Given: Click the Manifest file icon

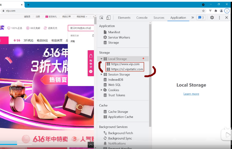Looking at the screenshot, I should click(105, 32).
